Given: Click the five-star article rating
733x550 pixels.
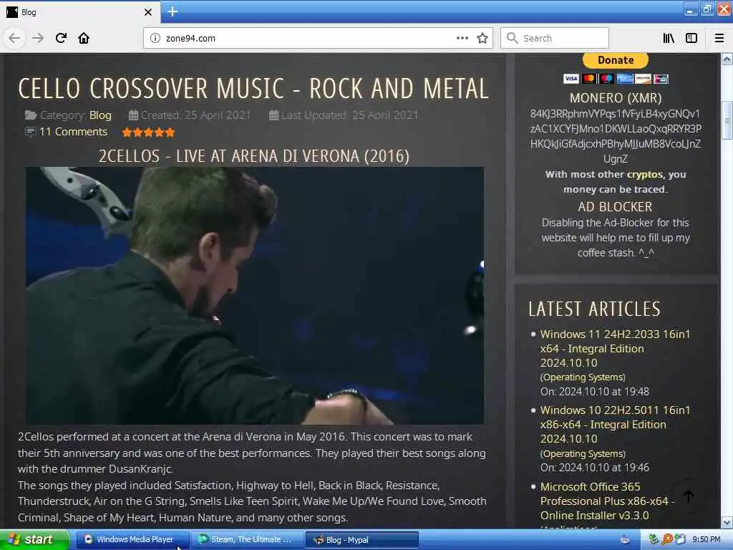Looking at the screenshot, I should coord(148,132).
